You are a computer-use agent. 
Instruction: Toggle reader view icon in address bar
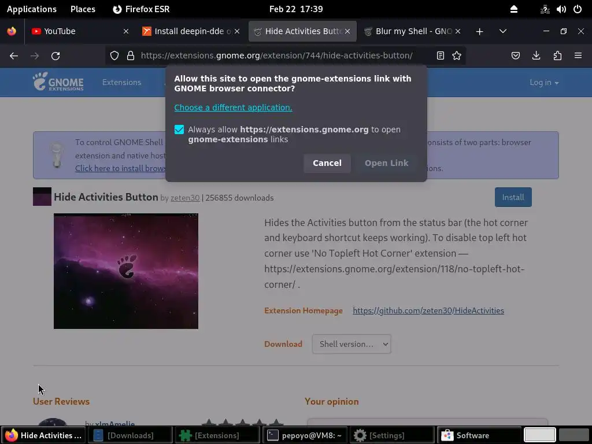[440, 56]
